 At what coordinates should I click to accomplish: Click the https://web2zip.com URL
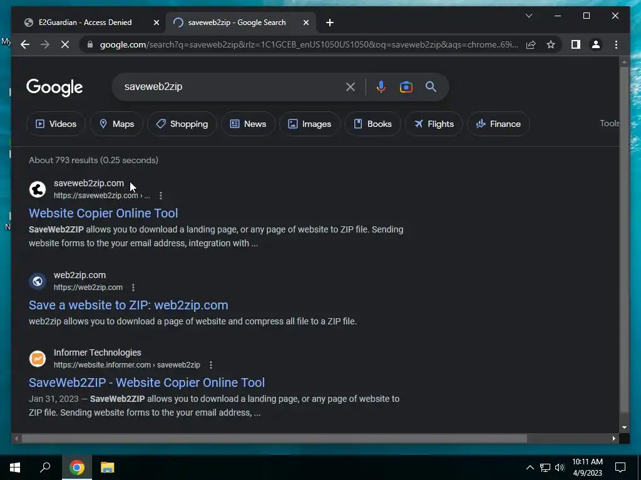[x=88, y=287]
